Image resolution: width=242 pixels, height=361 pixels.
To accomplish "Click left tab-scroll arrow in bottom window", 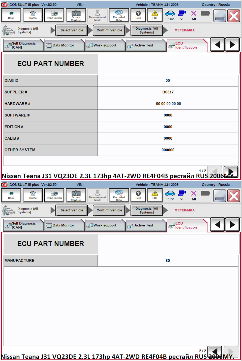I will pyautogui.click(x=217, y=225).
